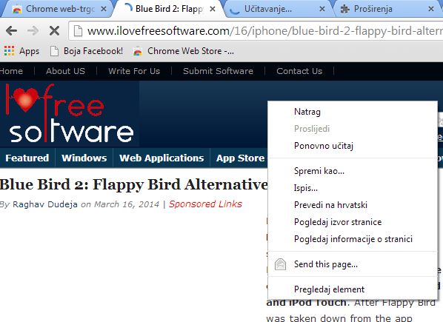This screenshot has width=443, height=322.
Task: Close the Chrome web-trgovina tab
Action: tap(104, 9)
